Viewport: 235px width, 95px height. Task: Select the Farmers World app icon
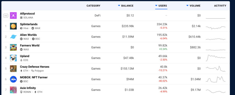pos(13,47)
